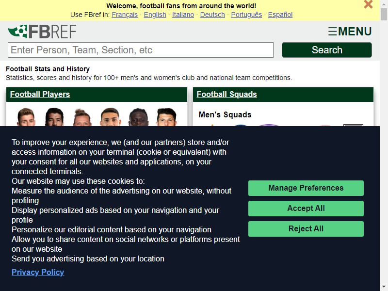This screenshot has height=291, width=388.
Task: Click the Football Stats and History heading
Action: (48, 69)
